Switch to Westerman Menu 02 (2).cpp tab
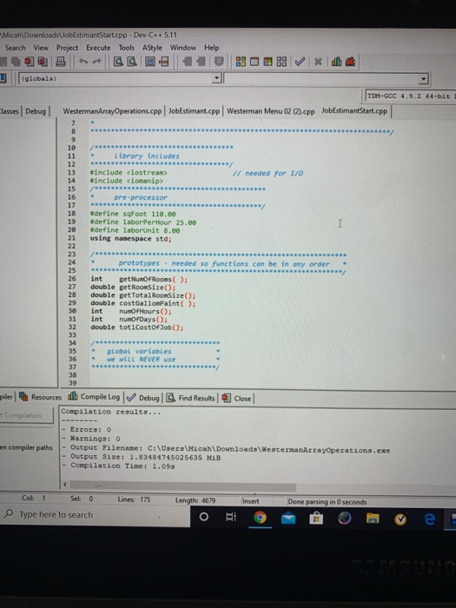Viewport: 456px width, 608px height. pyautogui.click(x=270, y=111)
